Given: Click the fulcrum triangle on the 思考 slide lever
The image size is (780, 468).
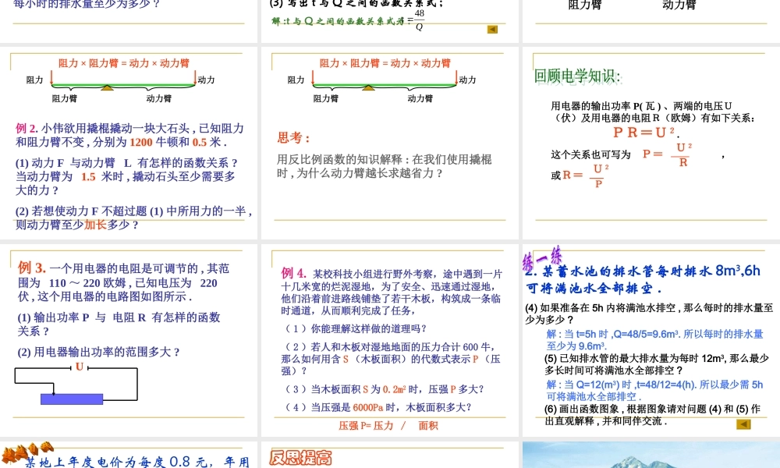Looking at the screenshot, I should 368,87.
